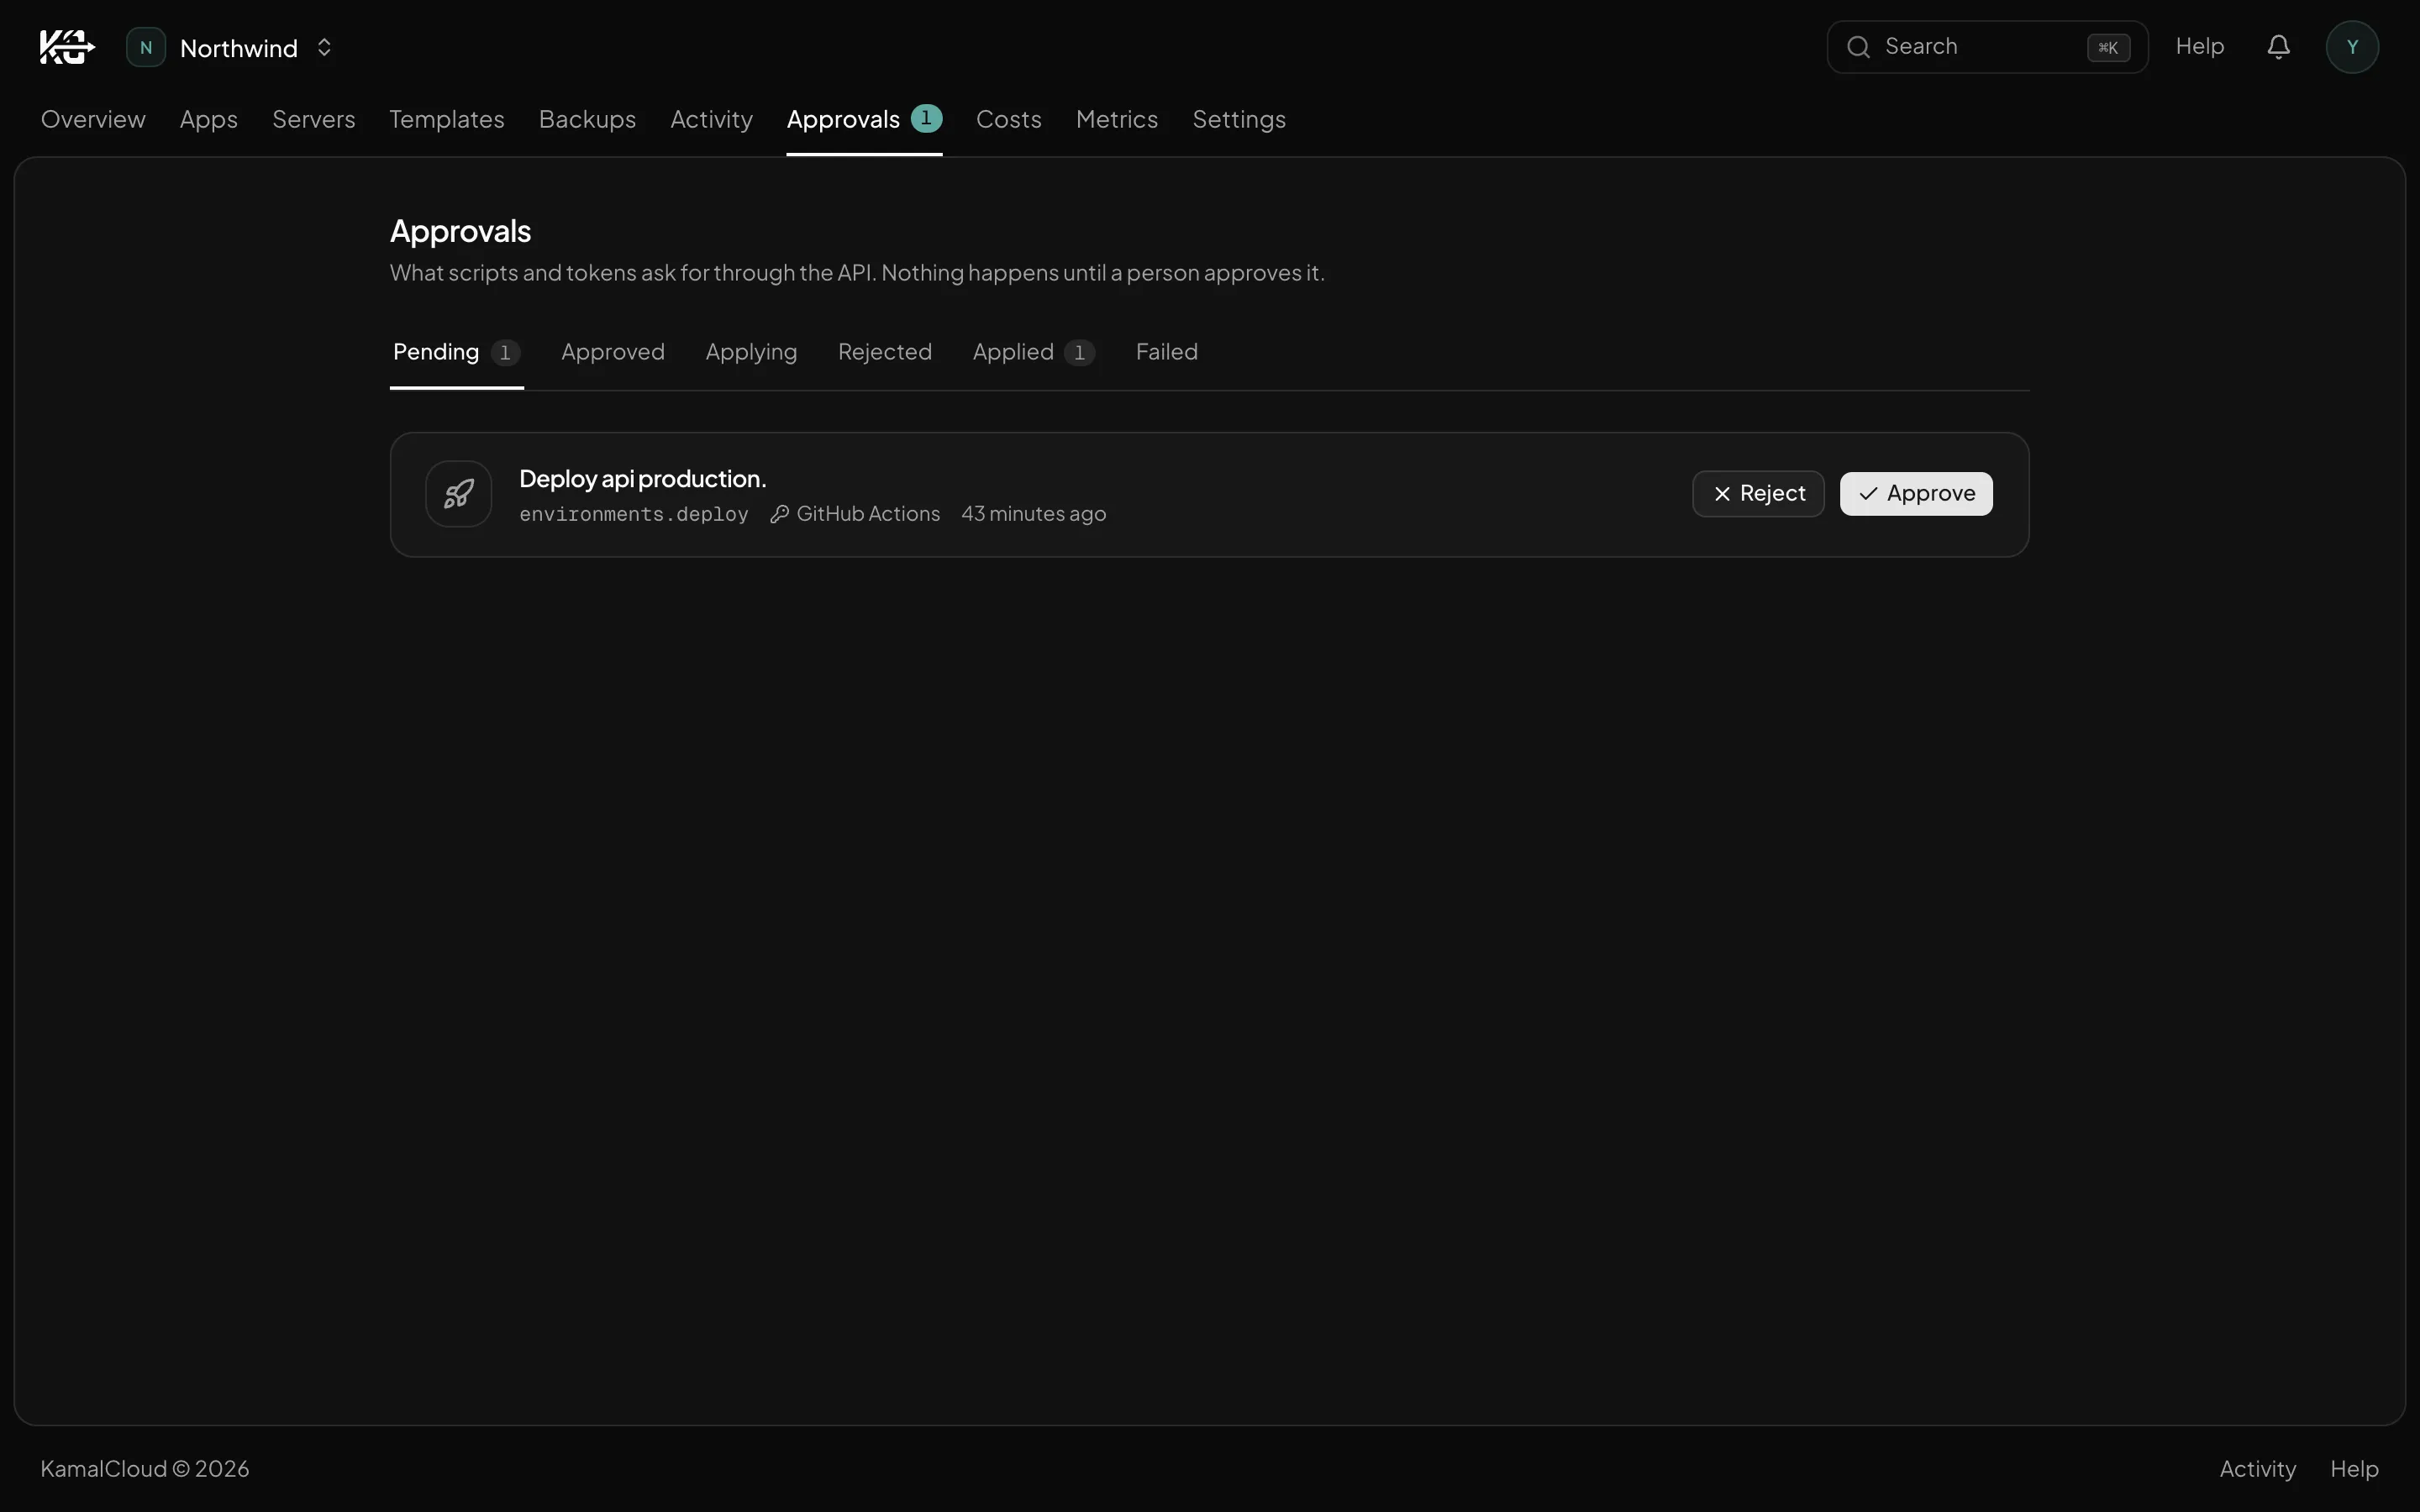Select the Pending filter tab

coord(456,352)
